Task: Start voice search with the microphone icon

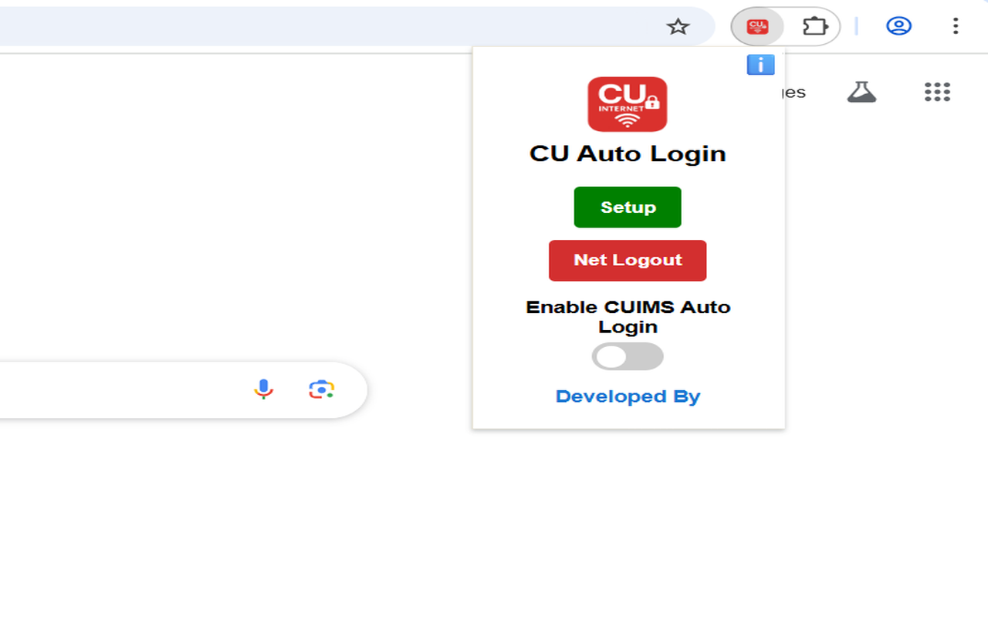Action: pyautogui.click(x=264, y=389)
